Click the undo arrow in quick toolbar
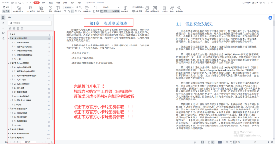 click(23, 3)
